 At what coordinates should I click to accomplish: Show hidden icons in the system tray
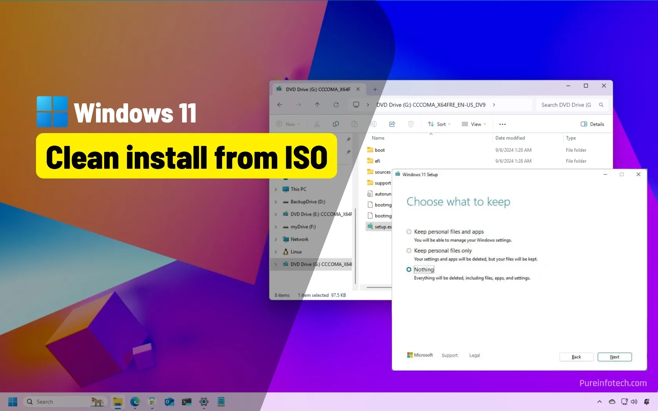tap(600, 402)
